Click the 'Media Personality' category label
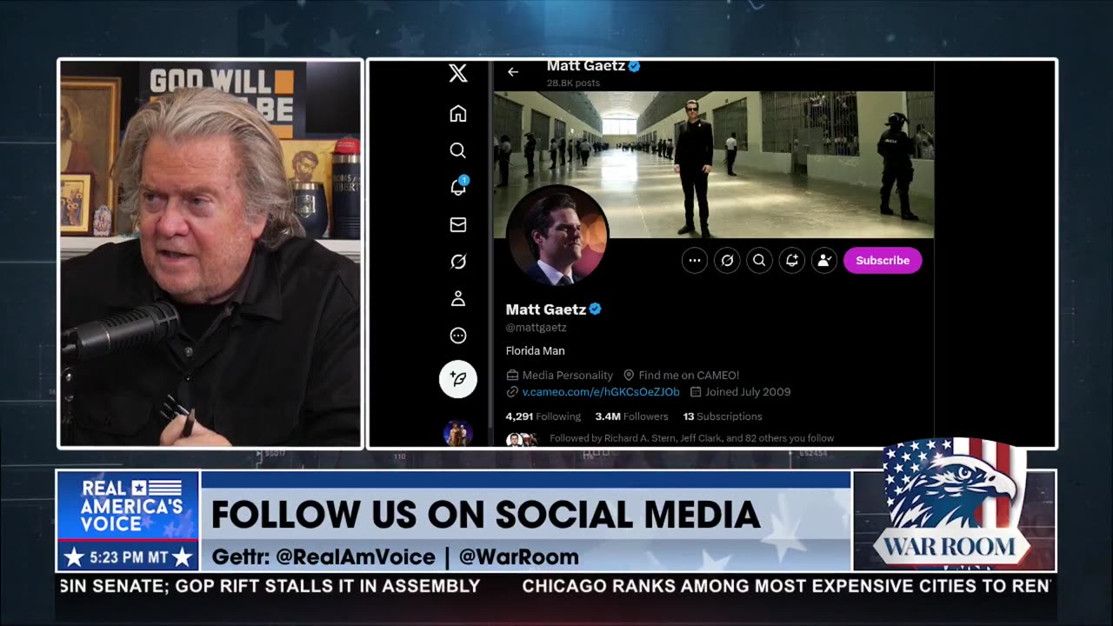Screen dimensions: 1113x626 [568, 376]
